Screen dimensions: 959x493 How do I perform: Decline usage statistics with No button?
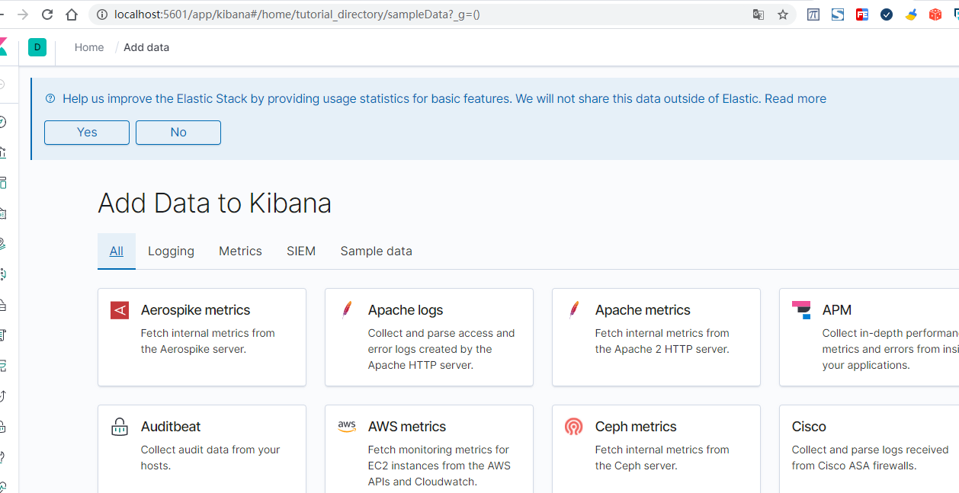click(178, 133)
